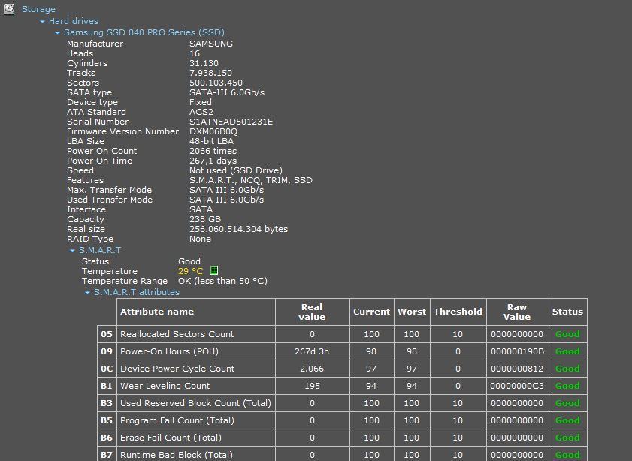Click the 2.066 real value cell
Image resolution: width=632 pixels, height=461 pixels.
coord(312,369)
